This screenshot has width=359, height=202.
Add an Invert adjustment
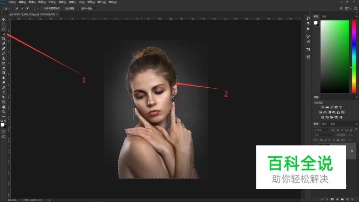(323, 117)
